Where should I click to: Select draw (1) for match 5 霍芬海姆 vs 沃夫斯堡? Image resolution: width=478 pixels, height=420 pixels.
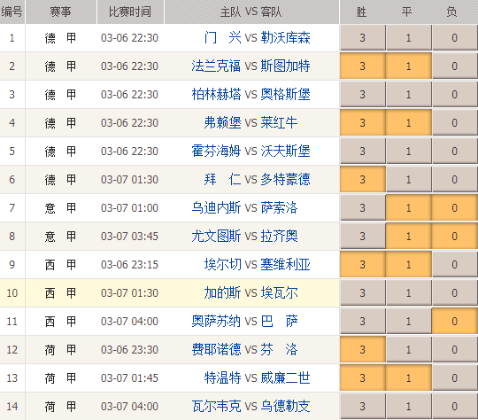click(409, 152)
